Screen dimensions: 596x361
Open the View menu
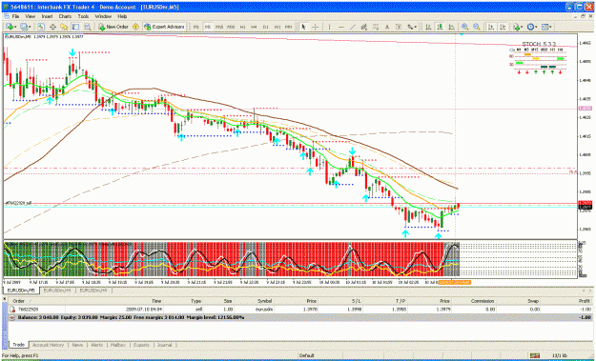tap(30, 16)
